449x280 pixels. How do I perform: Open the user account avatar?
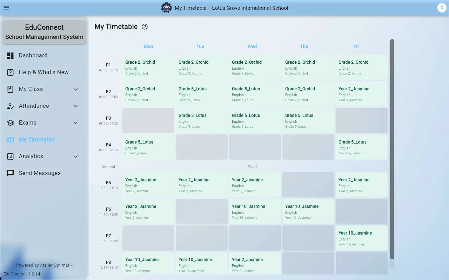click(x=442, y=8)
